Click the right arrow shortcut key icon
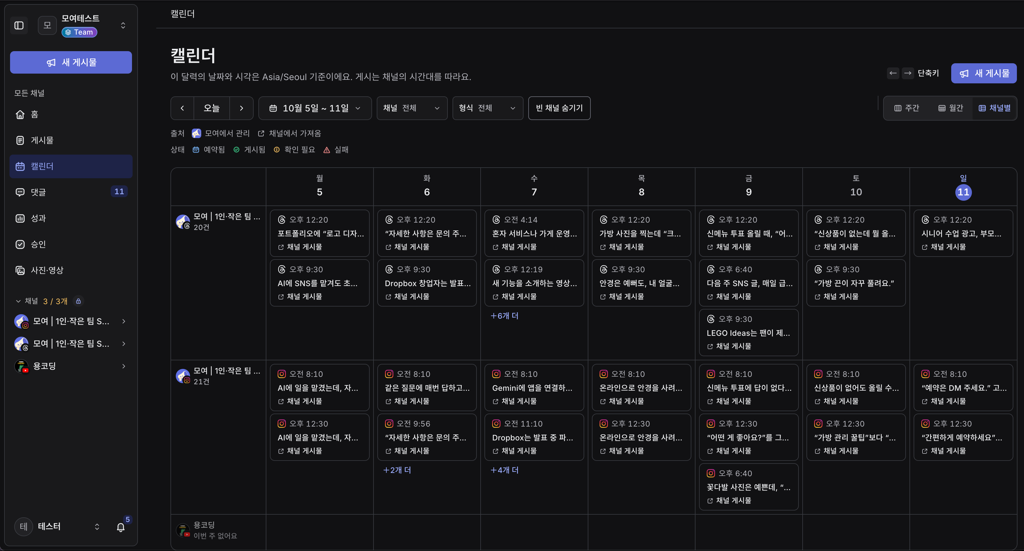Screen dimensions: 1024x551 [x=907, y=73]
